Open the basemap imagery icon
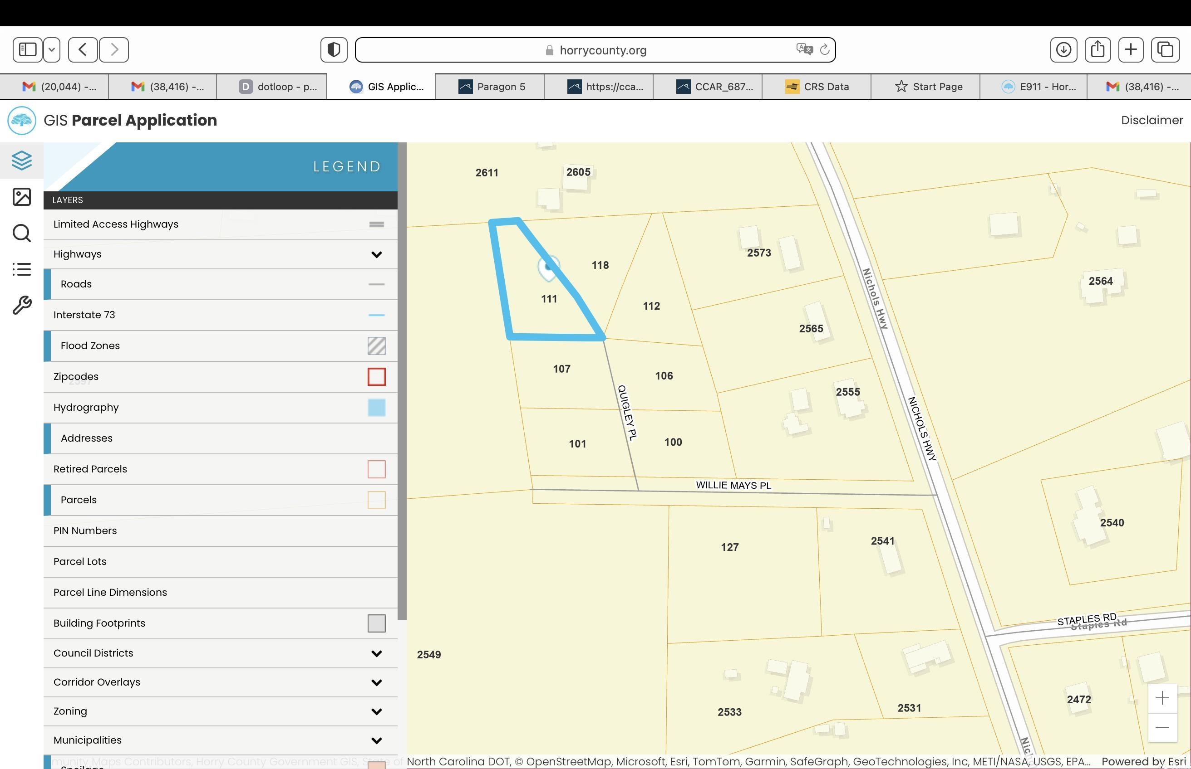 pos(21,197)
